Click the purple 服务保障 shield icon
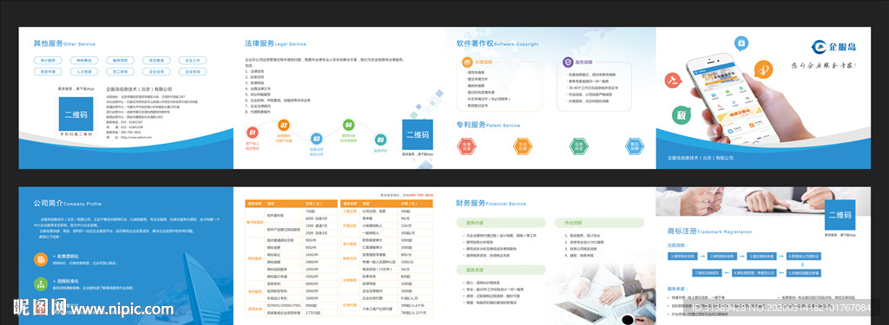 pyautogui.click(x=568, y=62)
